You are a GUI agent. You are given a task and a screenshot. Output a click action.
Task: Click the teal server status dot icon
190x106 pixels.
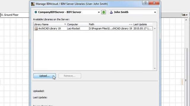(36, 12)
